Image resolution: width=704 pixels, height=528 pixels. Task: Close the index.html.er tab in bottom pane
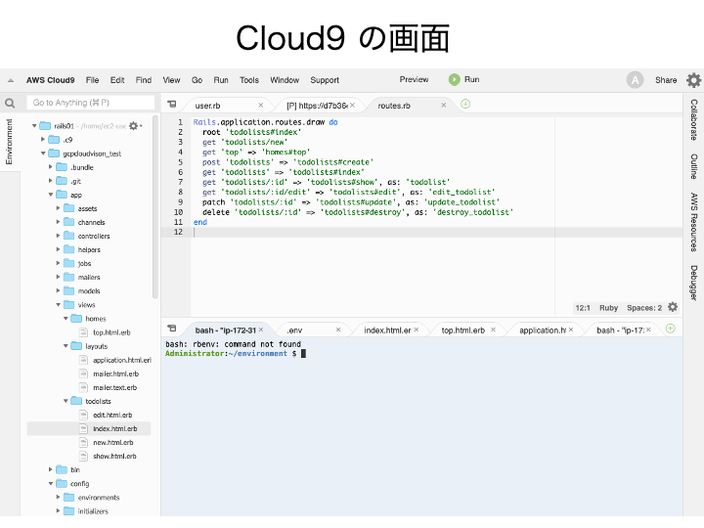point(417,330)
